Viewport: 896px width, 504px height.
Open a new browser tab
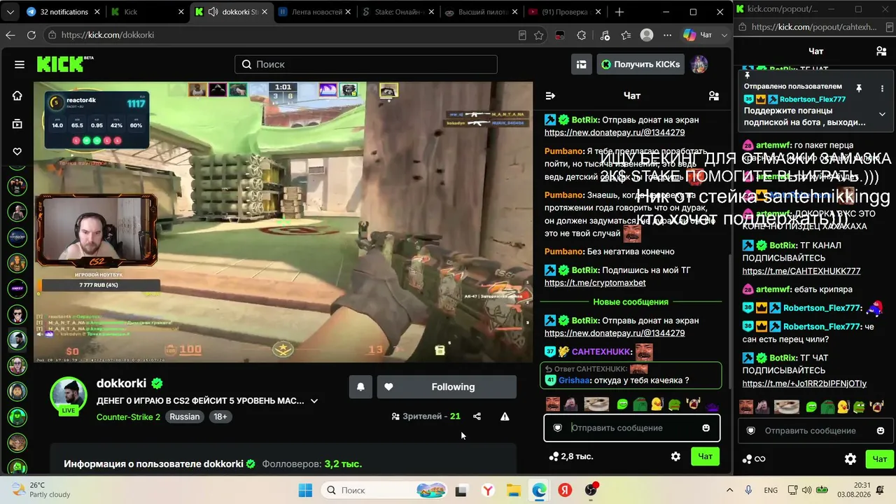[619, 12]
